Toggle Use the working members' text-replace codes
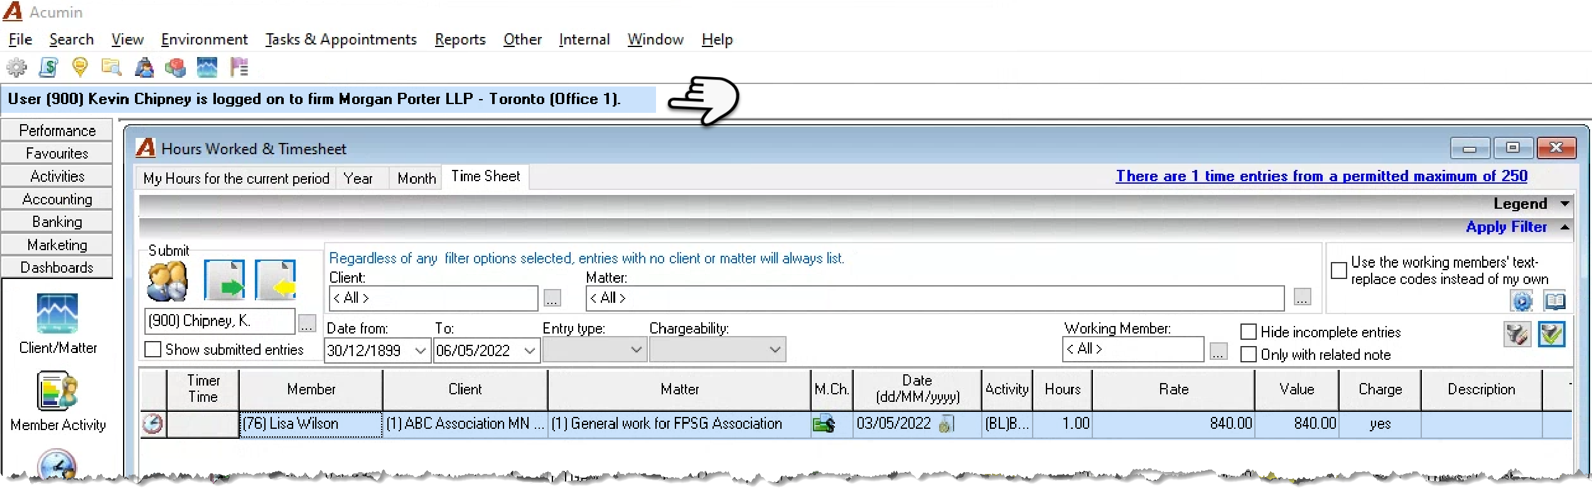 coord(1339,270)
